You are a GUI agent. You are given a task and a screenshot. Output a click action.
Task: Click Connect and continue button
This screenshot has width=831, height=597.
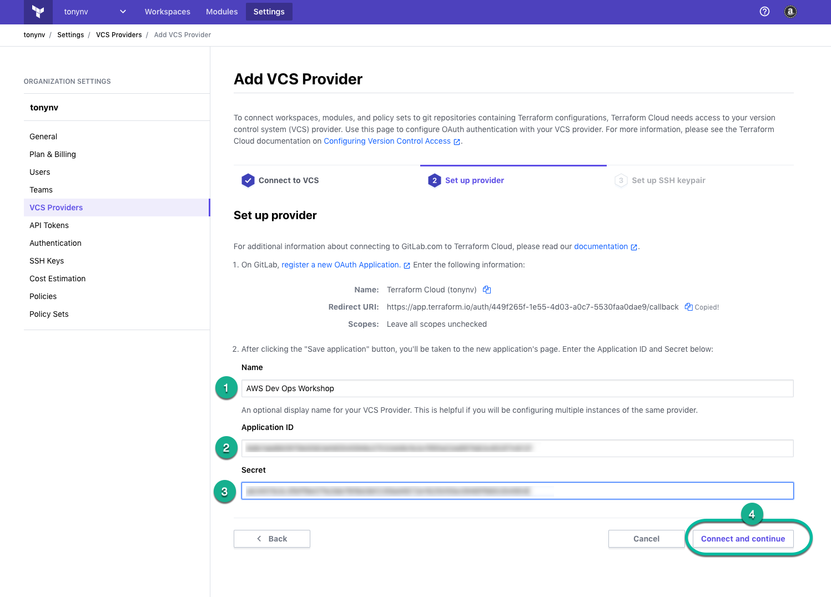coord(743,539)
